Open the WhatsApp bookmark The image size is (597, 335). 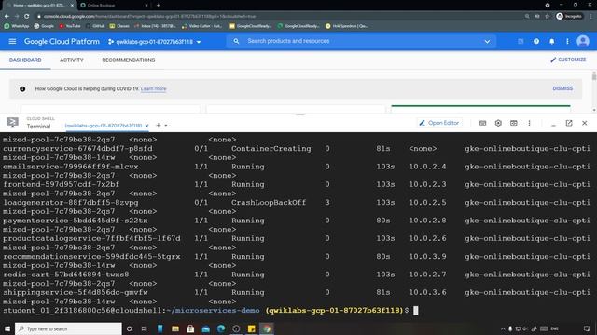[x=17, y=26]
